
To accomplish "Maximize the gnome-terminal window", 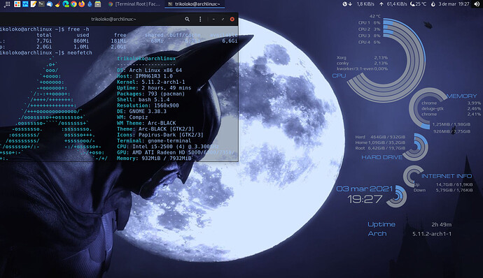I will tap(223, 19).
